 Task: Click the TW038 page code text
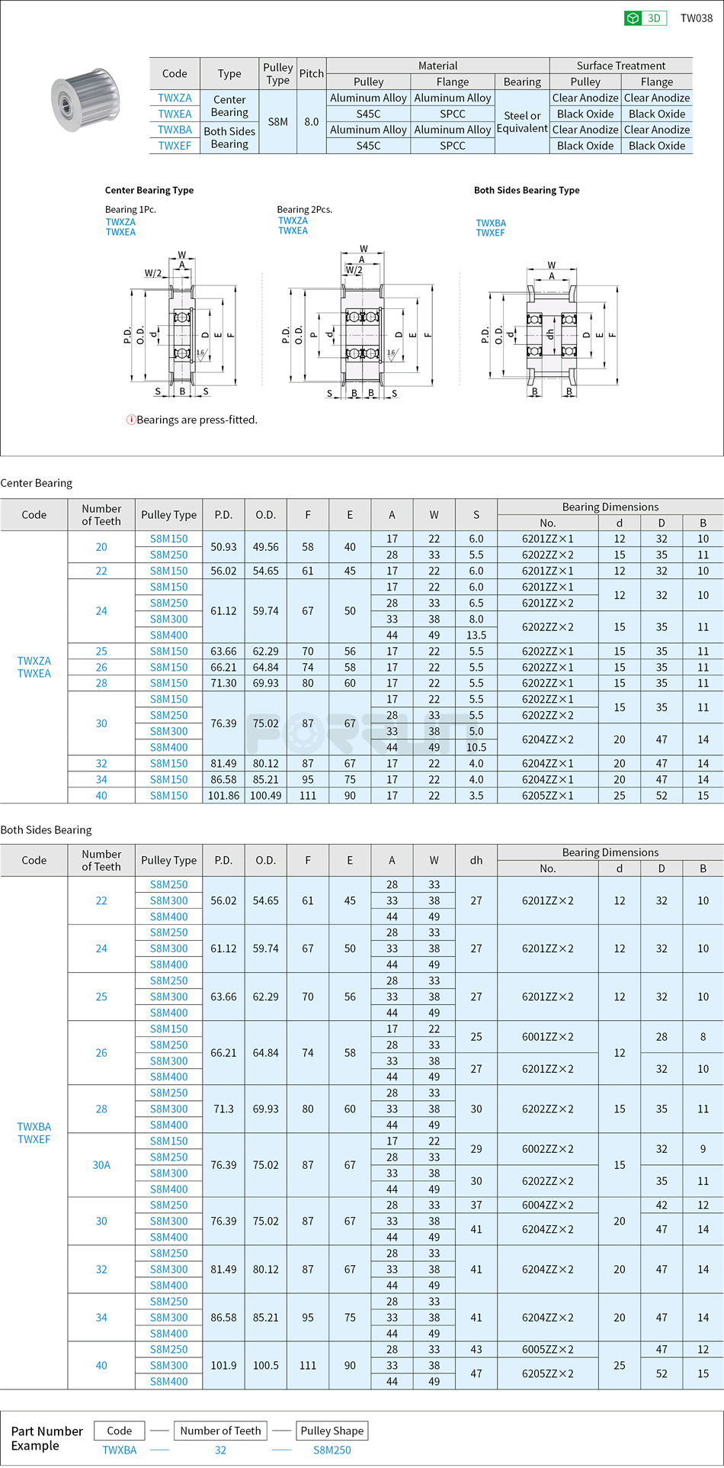[697, 18]
